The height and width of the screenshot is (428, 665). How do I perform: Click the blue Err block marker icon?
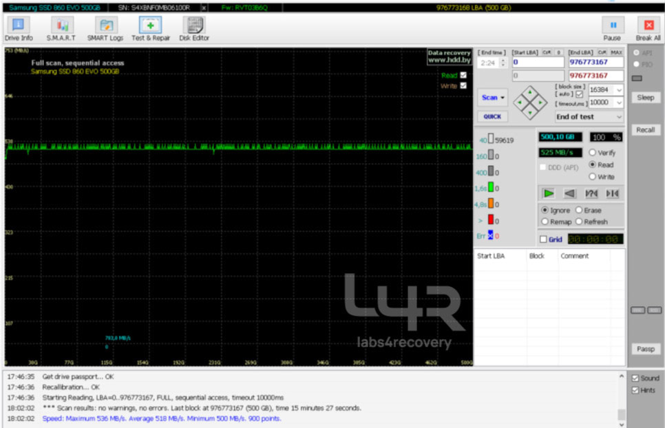point(490,235)
